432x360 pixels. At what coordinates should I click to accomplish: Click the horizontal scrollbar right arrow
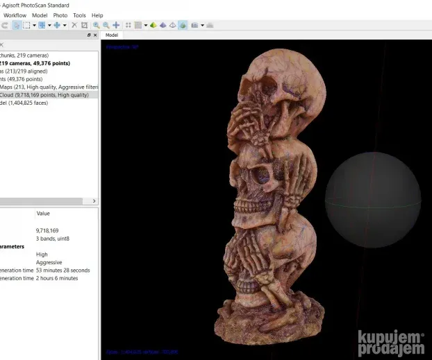94,201
